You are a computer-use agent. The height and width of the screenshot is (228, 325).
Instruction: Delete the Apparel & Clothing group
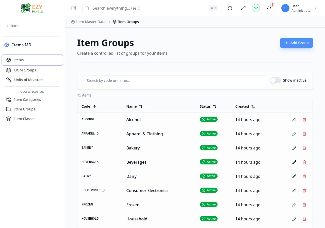pos(304,134)
